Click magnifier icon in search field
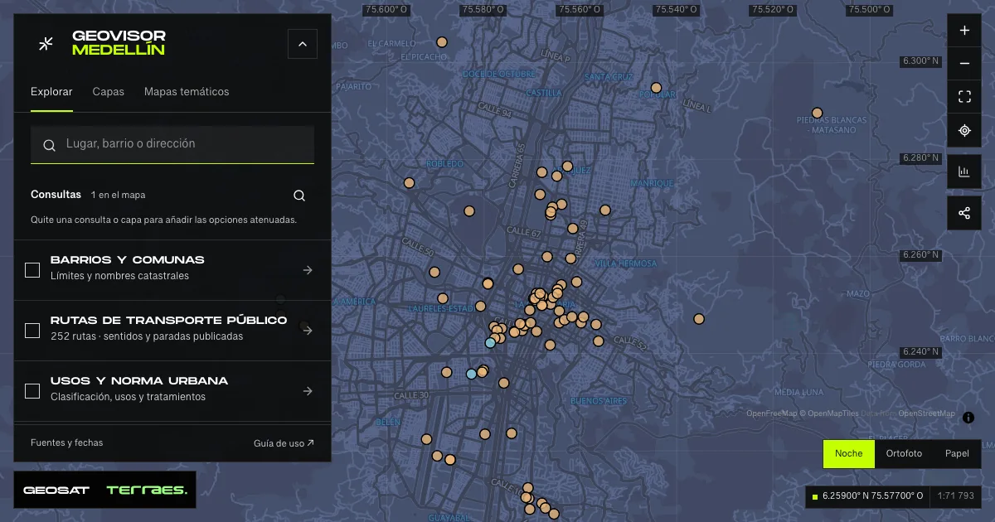The height and width of the screenshot is (522, 995). 49,145
